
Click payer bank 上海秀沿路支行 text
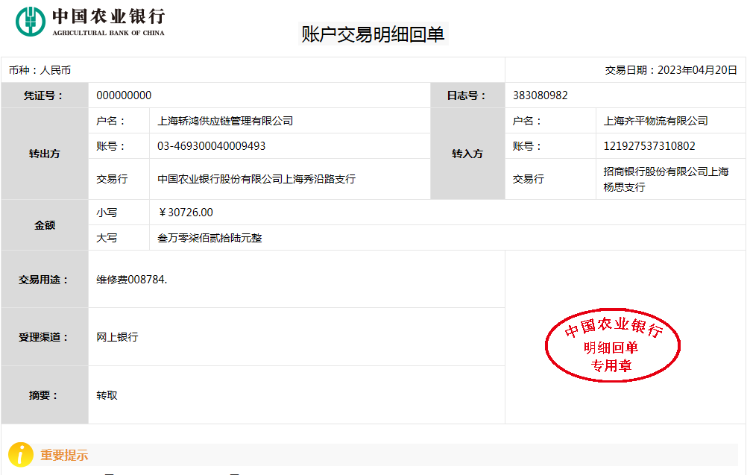point(256,179)
